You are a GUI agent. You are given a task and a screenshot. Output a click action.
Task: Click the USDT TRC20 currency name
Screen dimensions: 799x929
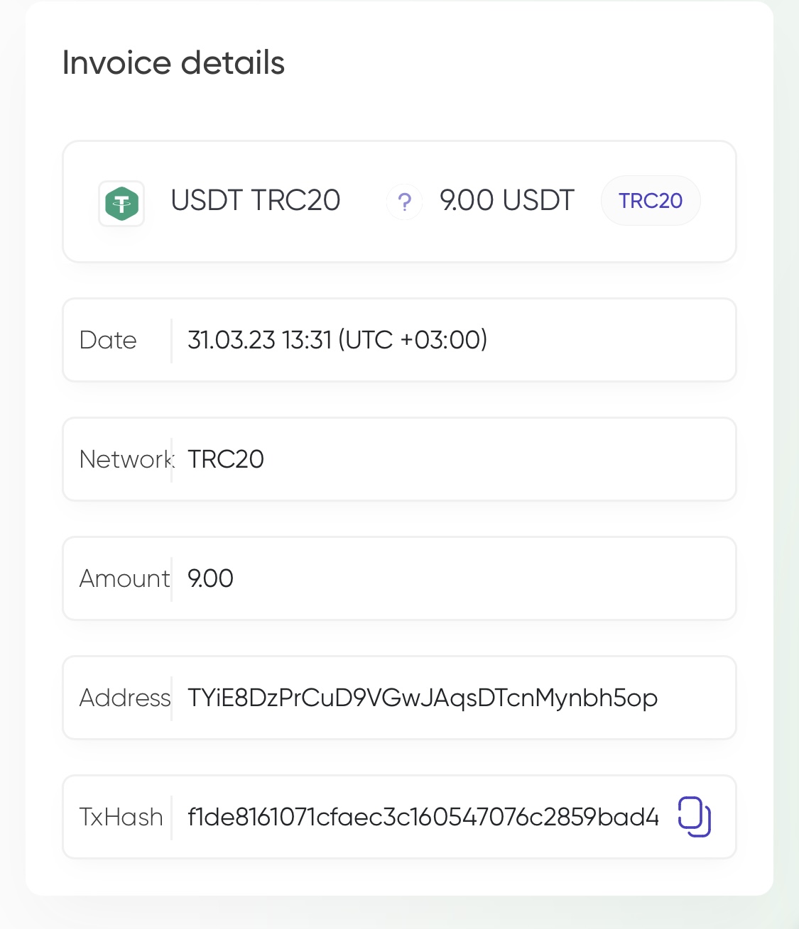(x=256, y=201)
